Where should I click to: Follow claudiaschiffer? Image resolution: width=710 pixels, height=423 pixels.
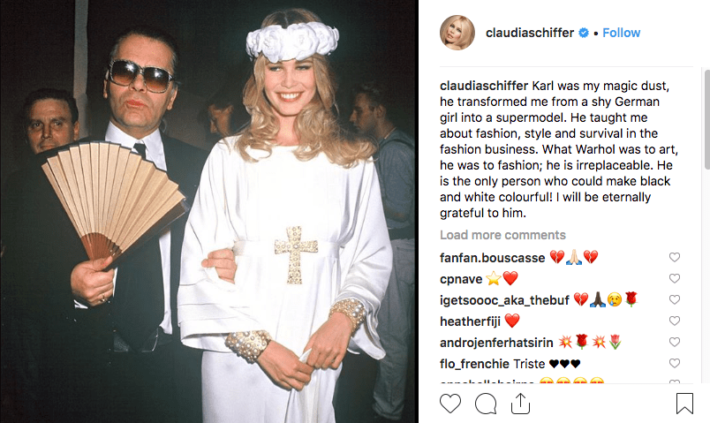point(622,33)
